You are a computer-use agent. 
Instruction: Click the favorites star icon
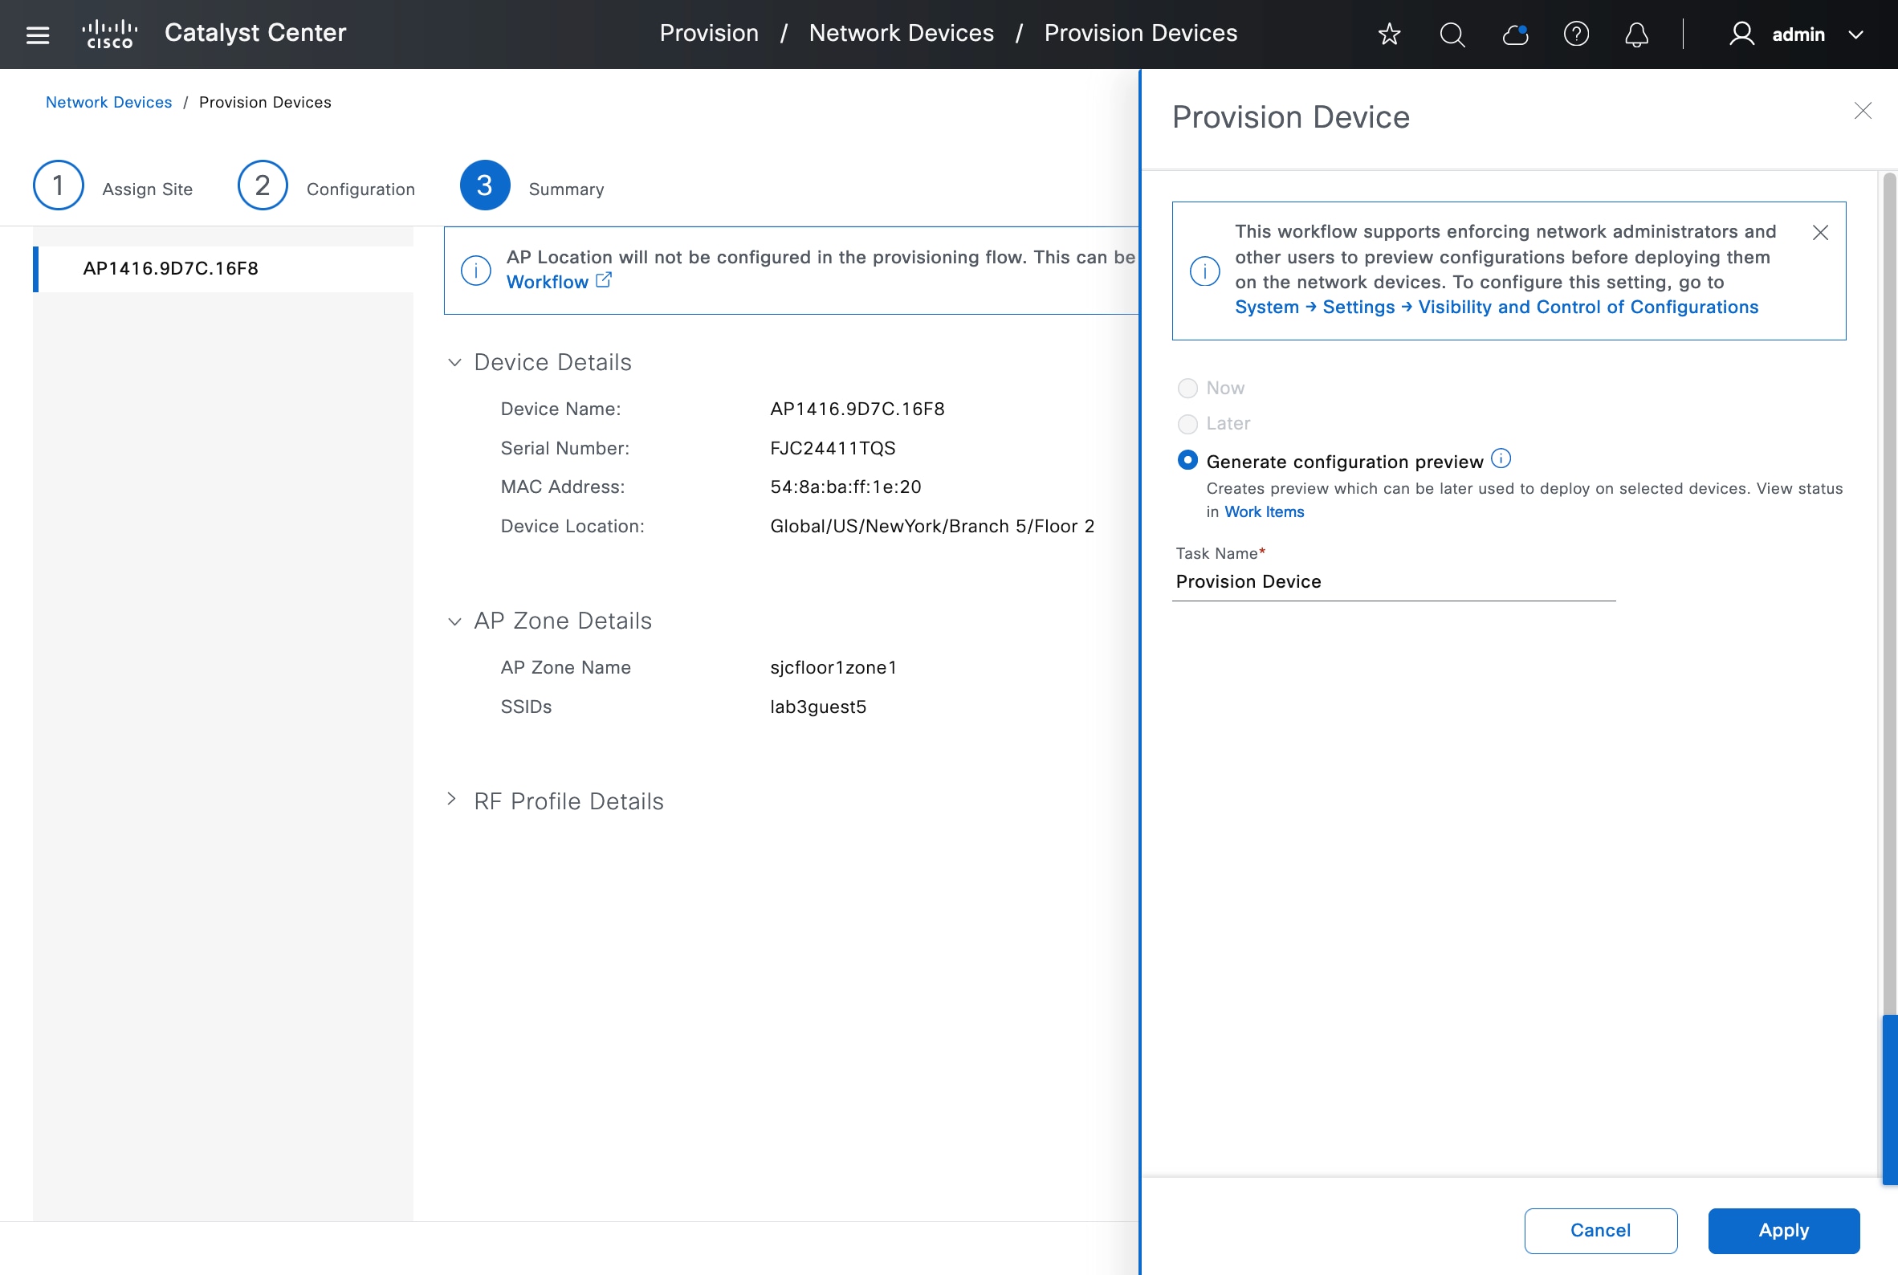click(x=1389, y=35)
